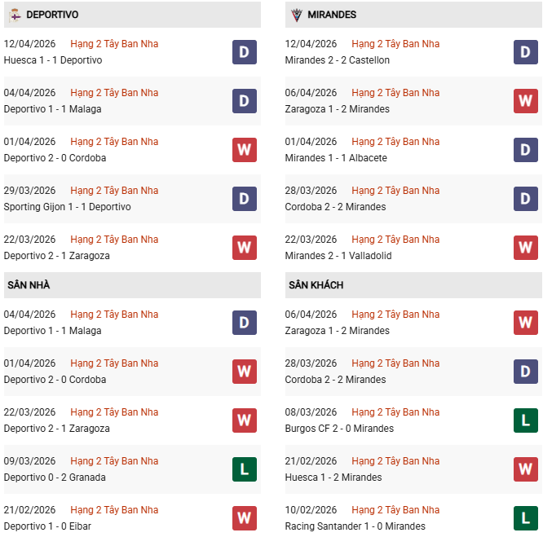Screen dimensions: 543x537
Task: Select the SÂN NHÀ section header
Action: tap(29, 285)
